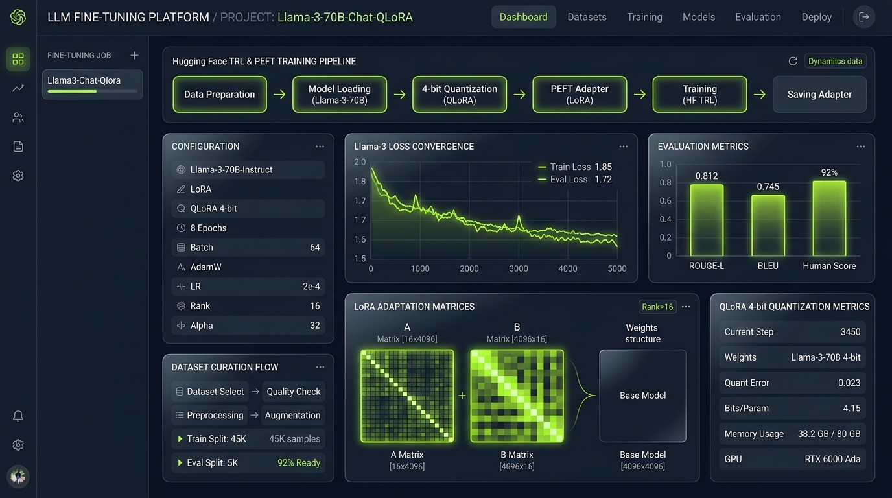Open Configuration panel options menu
892x498 pixels.
320,147
